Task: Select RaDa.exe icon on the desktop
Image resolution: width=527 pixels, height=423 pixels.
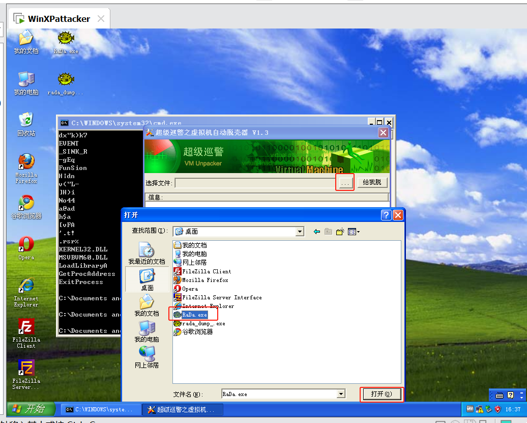Action: pyautogui.click(x=66, y=42)
